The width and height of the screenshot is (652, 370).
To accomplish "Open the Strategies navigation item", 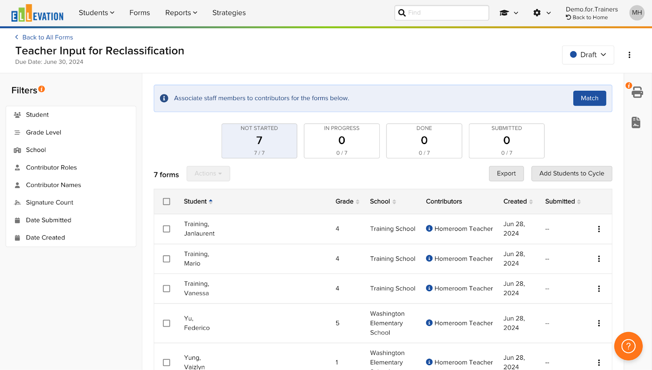I will (x=229, y=13).
